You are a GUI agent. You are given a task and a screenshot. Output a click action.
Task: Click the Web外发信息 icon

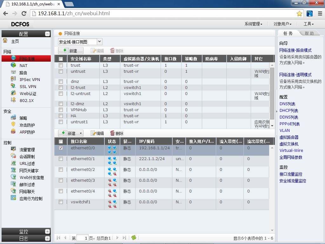13,177
